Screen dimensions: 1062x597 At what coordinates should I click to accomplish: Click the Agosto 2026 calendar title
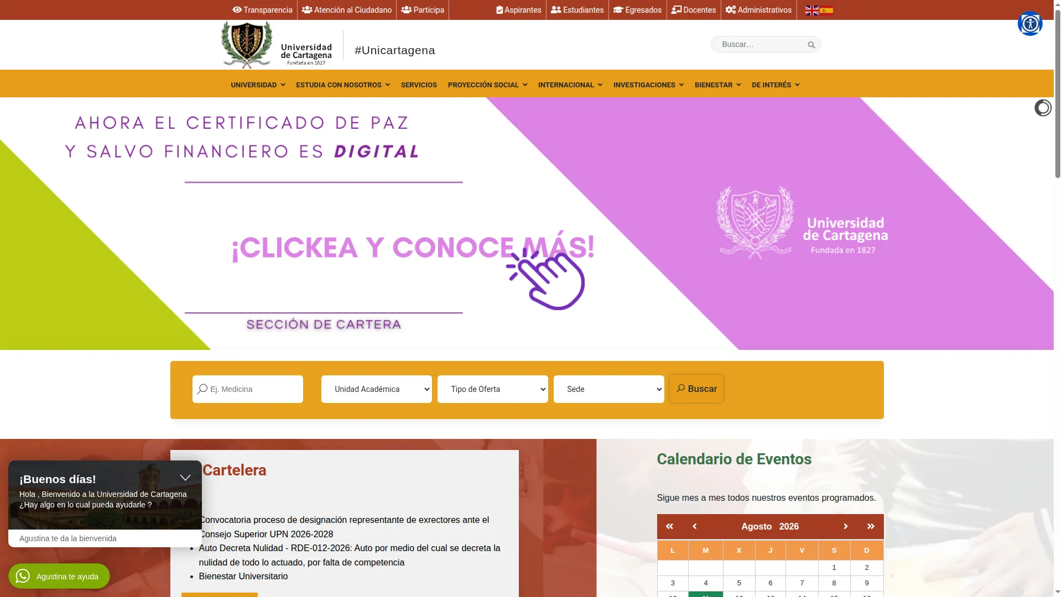click(770, 526)
